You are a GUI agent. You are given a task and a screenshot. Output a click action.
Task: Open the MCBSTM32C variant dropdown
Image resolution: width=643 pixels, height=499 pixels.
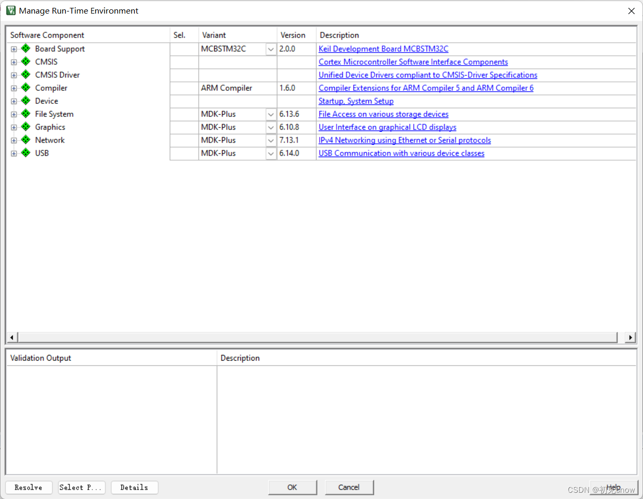point(271,49)
